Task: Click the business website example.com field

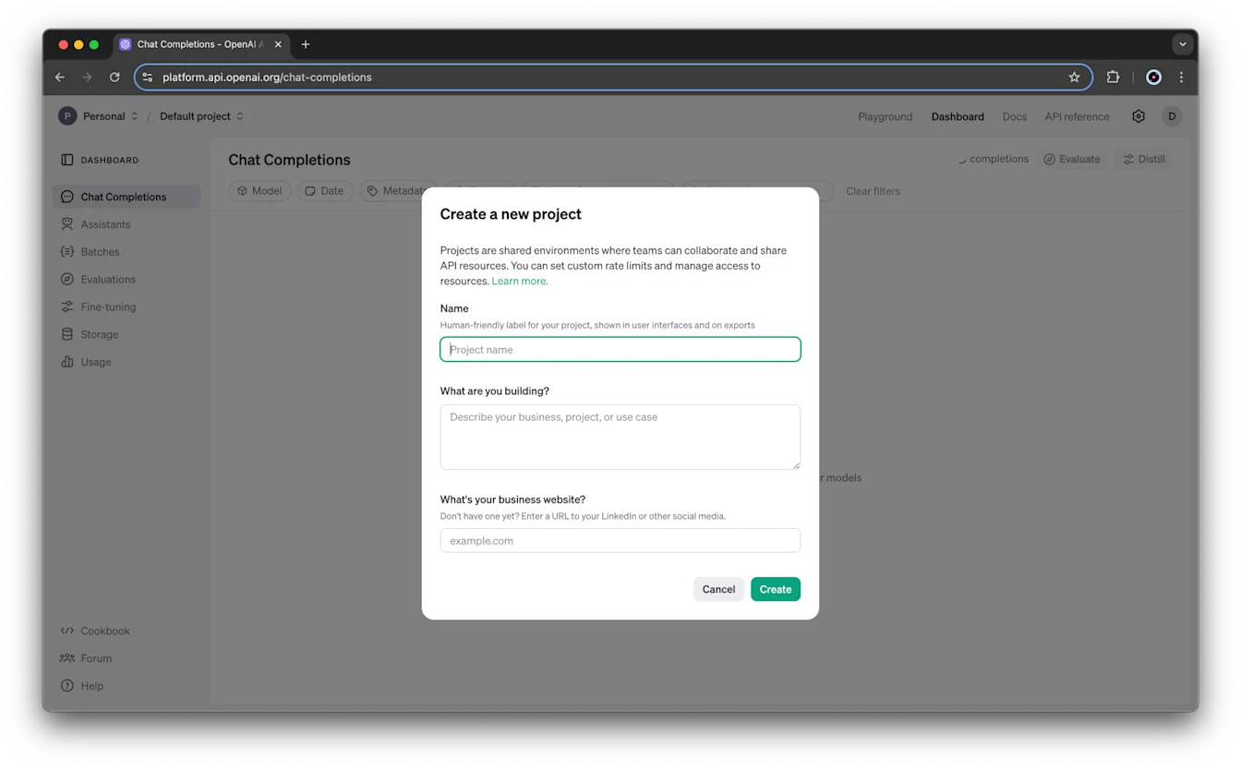Action: 620,541
